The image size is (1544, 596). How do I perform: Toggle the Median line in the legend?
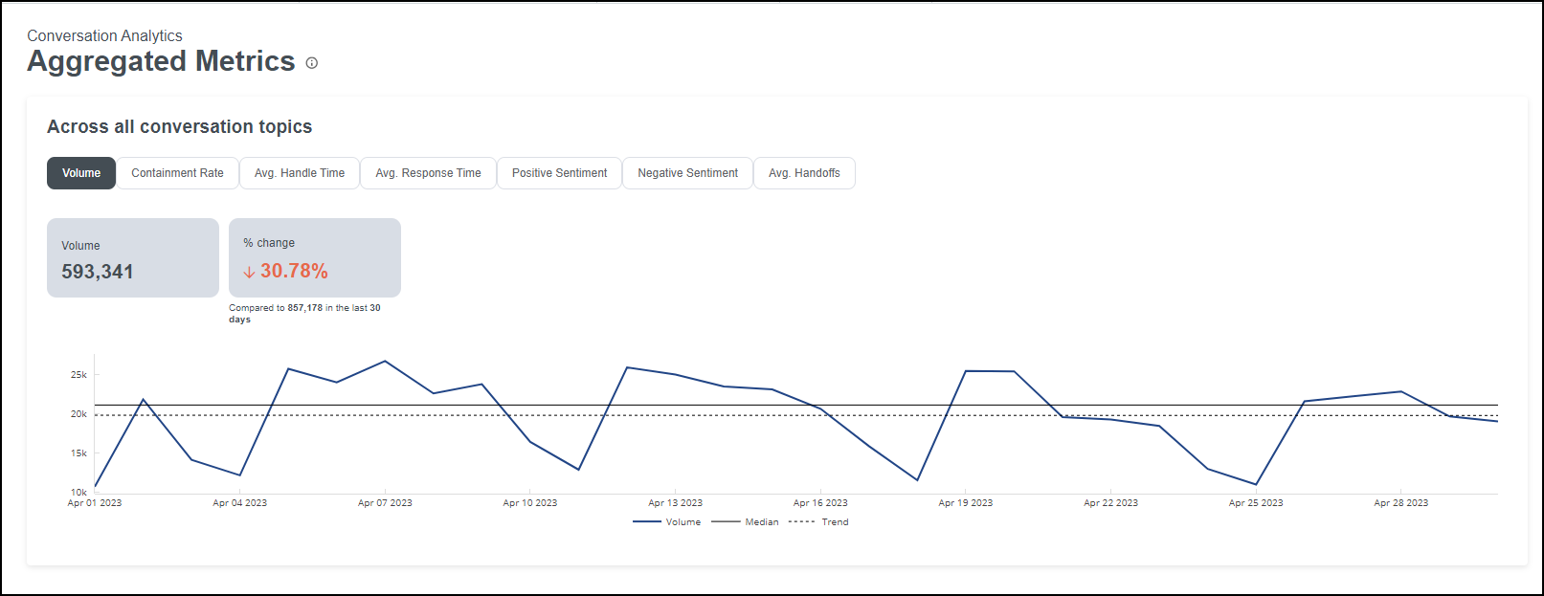tap(746, 522)
